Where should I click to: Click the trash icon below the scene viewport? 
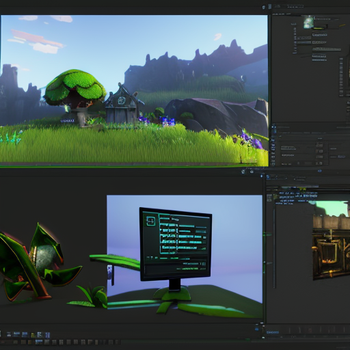(x=243, y=172)
